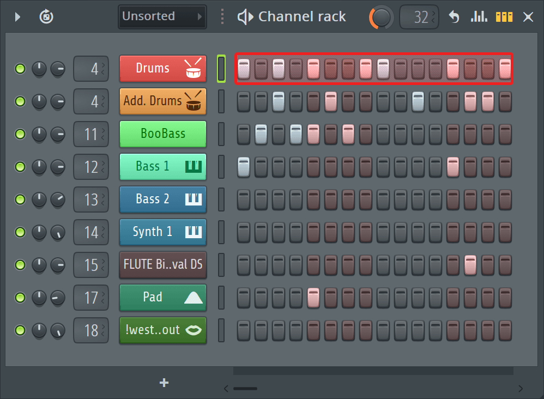The height and width of the screenshot is (399, 544).
Task: Click the undo curved arrow icon
Action: coord(454,17)
